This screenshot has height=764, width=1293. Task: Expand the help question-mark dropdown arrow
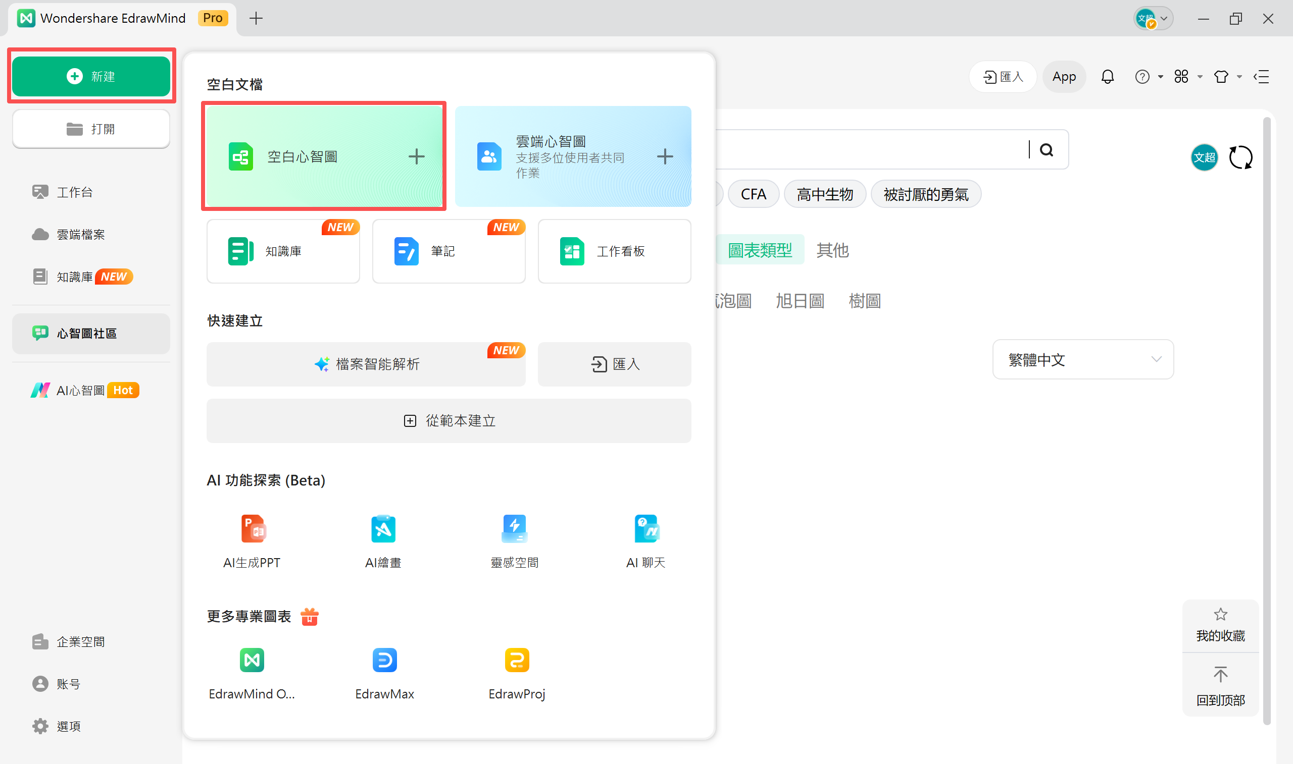[x=1161, y=77]
